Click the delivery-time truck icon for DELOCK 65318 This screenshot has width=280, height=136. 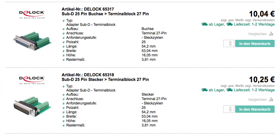pos(230,90)
